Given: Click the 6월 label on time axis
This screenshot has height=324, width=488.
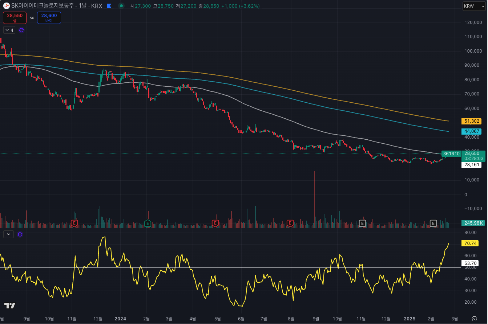Looking at the screenshot, I should [241, 319].
